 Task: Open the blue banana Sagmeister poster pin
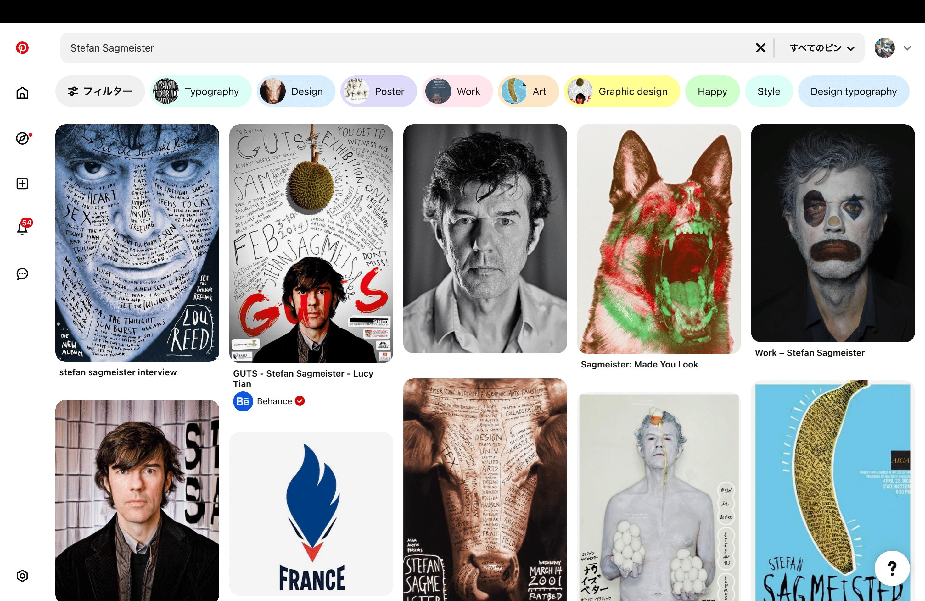(x=833, y=491)
